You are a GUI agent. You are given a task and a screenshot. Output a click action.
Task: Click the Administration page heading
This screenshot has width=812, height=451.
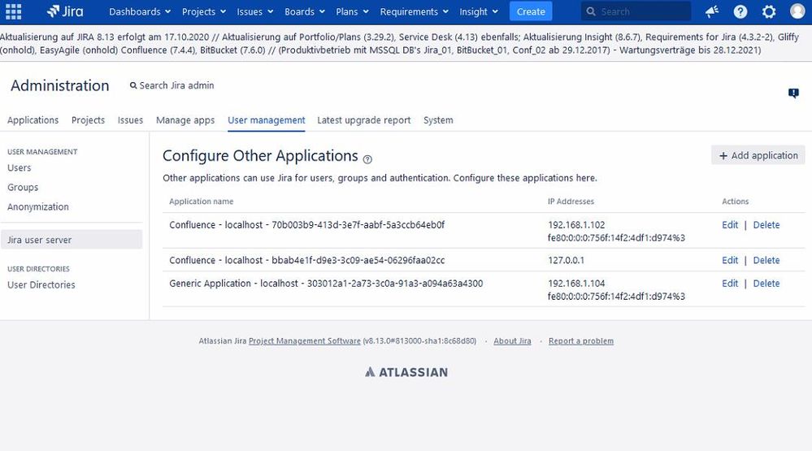tap(60, 85)
